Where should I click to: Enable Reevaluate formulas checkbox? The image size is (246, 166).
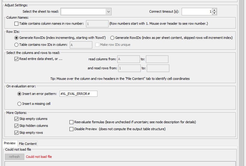[71, 122]
